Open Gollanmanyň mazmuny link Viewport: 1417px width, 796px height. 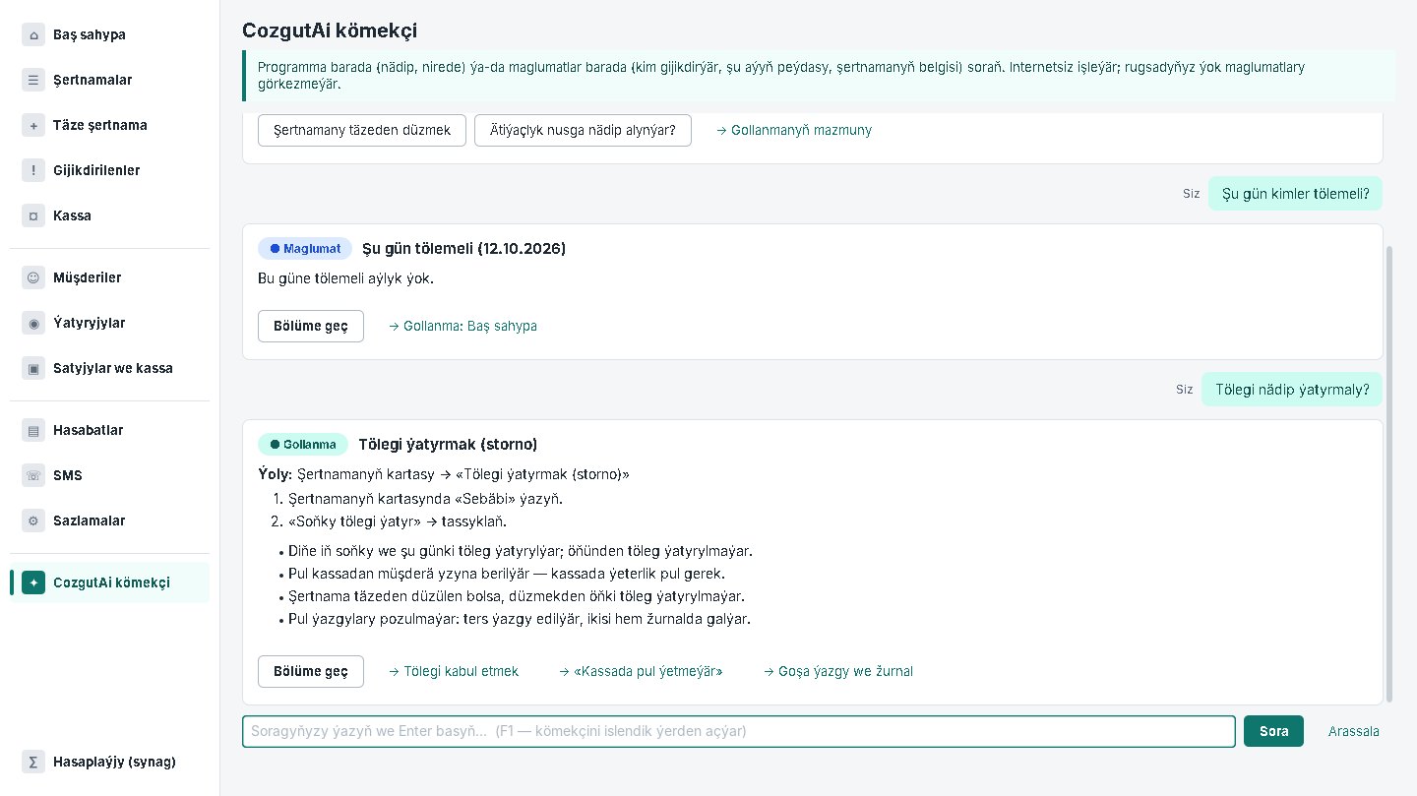click(x=793, y=130)
